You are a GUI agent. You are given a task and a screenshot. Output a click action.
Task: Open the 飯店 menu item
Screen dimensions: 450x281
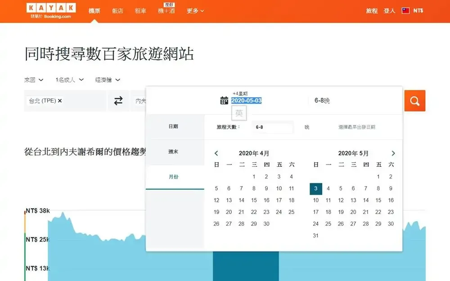tap(117, 11)
